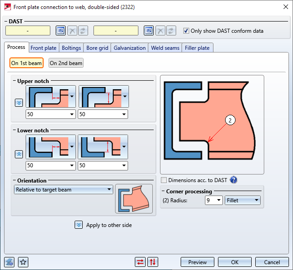
Task: Click the first DAST table selection icon
Action: 61,30
